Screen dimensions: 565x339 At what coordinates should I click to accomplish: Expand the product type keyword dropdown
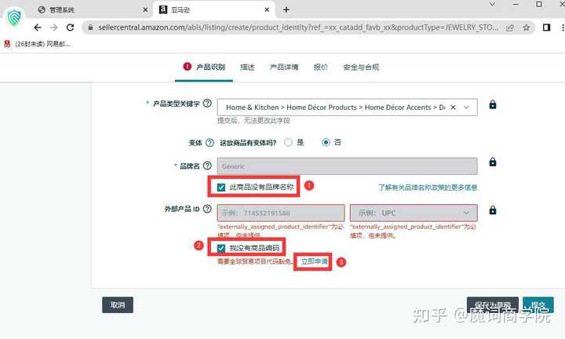coord(466,108)
